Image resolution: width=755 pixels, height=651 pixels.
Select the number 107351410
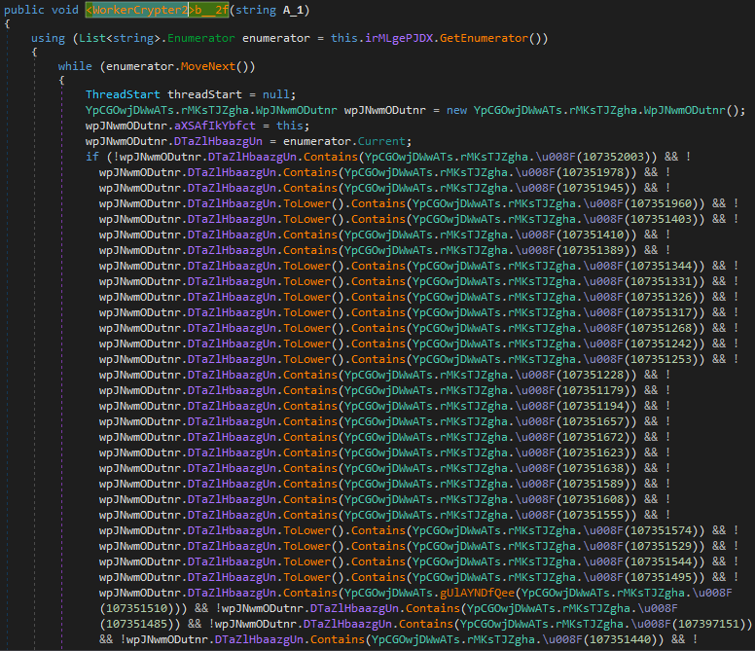pyautogui.click(x=593, y=235)
